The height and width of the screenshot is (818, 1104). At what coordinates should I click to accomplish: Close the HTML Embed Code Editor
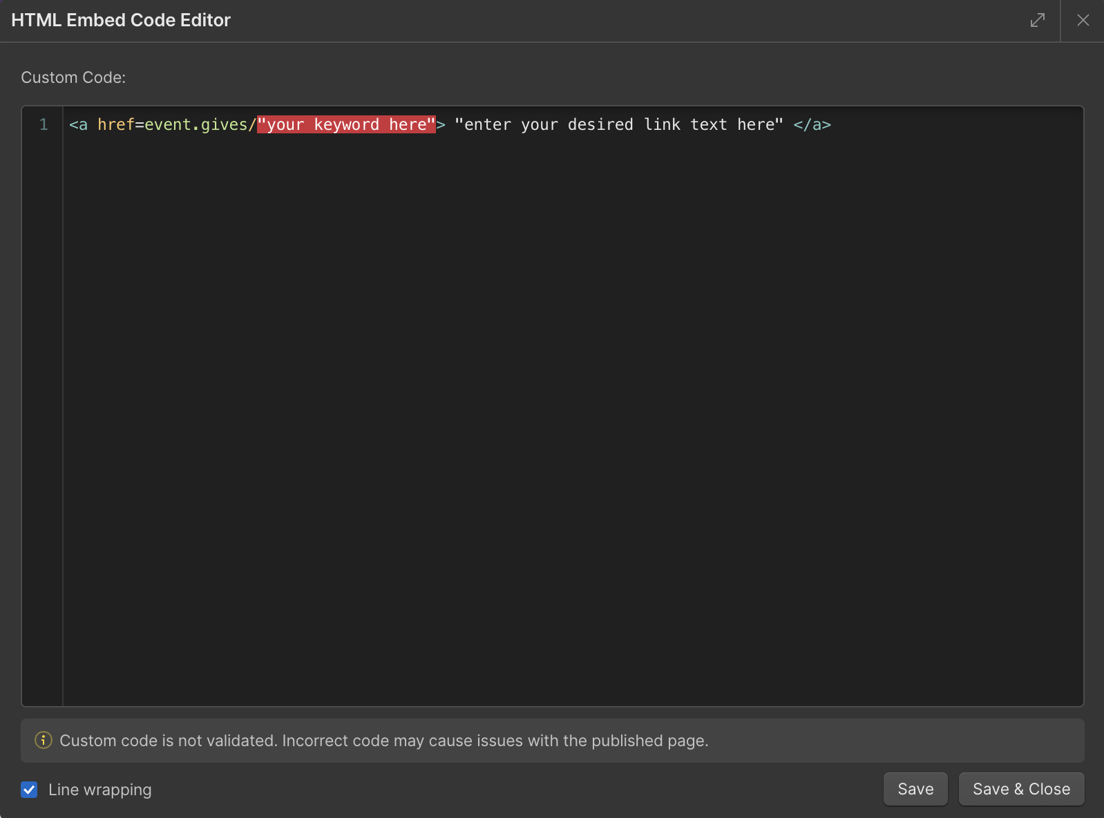coord(1083,20)
